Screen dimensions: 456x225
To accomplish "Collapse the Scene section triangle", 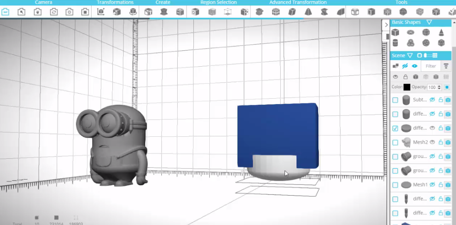I will [410, 55].
